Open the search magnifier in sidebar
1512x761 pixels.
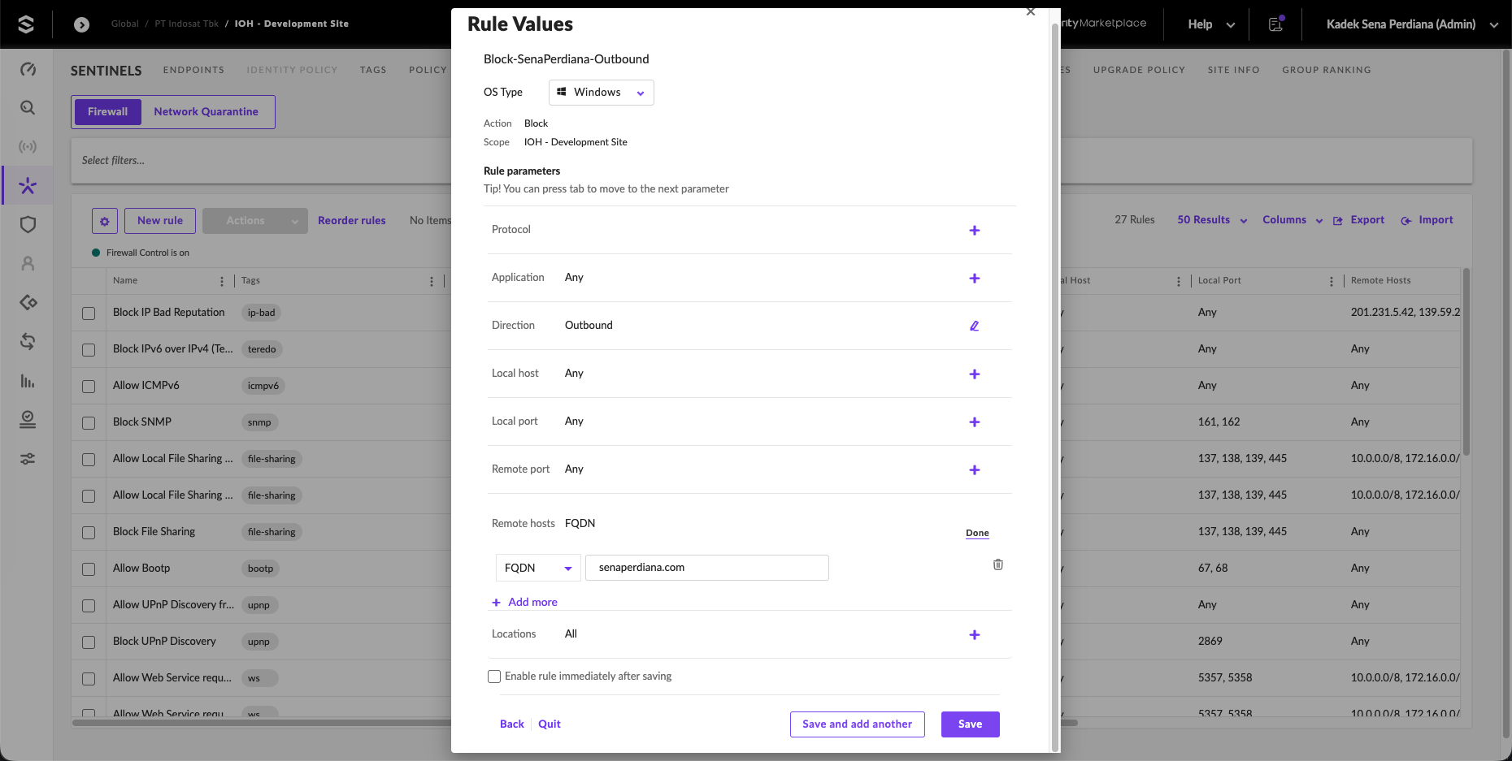click(28, 108)
